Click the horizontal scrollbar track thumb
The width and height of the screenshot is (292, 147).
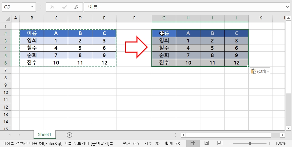coord(229,135)
